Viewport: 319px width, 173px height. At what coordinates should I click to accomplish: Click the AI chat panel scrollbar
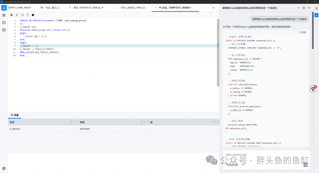(313, 30)
